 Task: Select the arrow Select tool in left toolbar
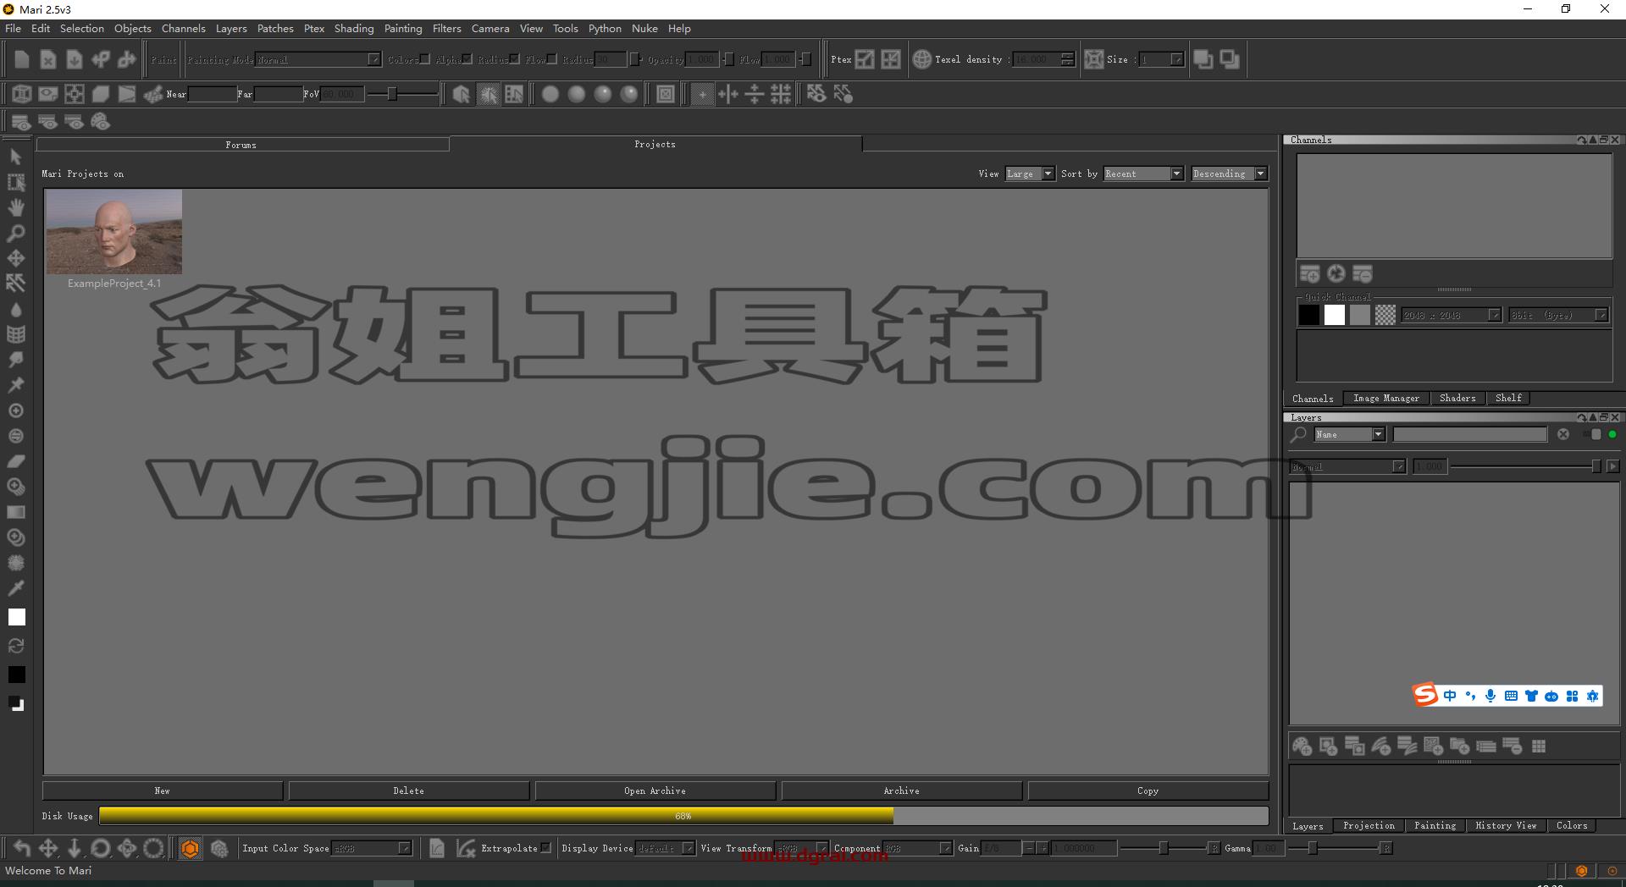point(16,157)
